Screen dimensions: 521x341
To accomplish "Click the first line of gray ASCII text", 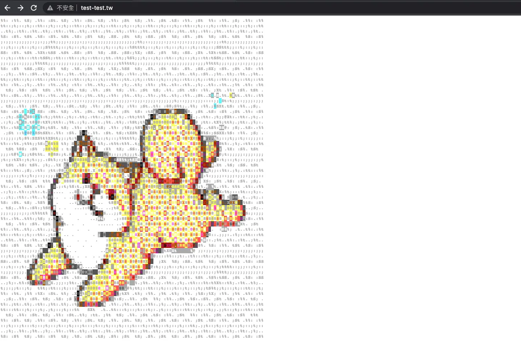I will (x=132, y=20).
